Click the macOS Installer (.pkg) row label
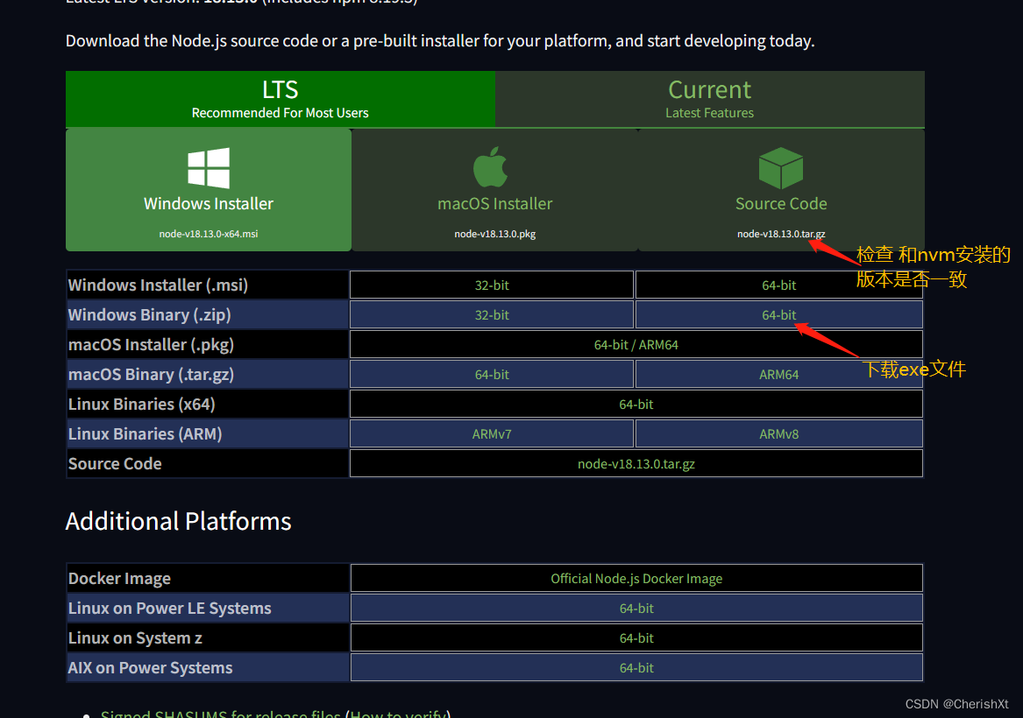 click(x=151, y=345)
